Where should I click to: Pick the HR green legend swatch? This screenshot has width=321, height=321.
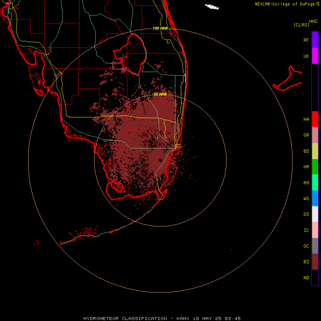[x=315, y=167]
